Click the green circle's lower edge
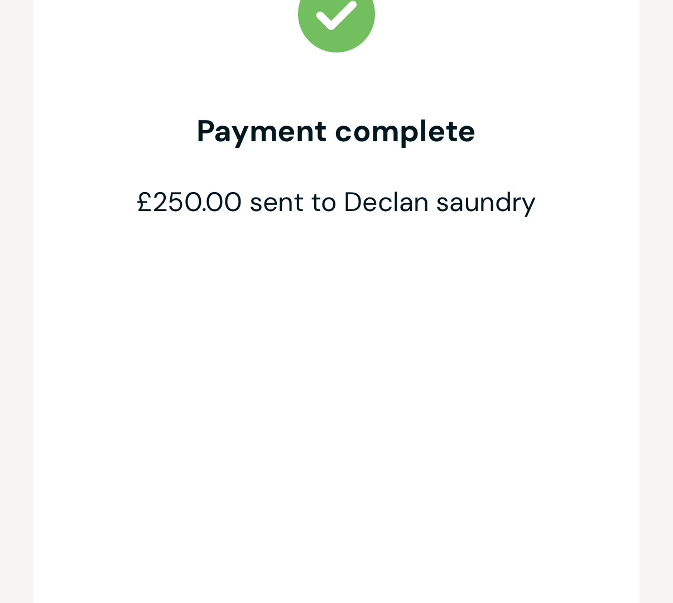 click(336, 49)
